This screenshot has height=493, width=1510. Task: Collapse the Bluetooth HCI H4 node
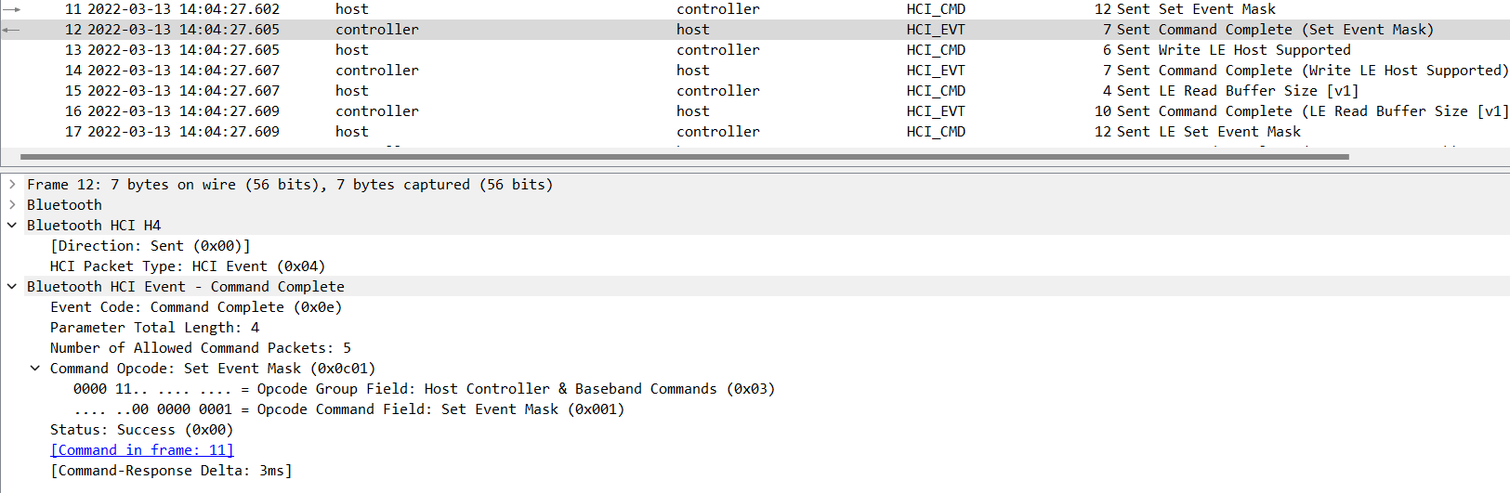click(x=12, y=226)
